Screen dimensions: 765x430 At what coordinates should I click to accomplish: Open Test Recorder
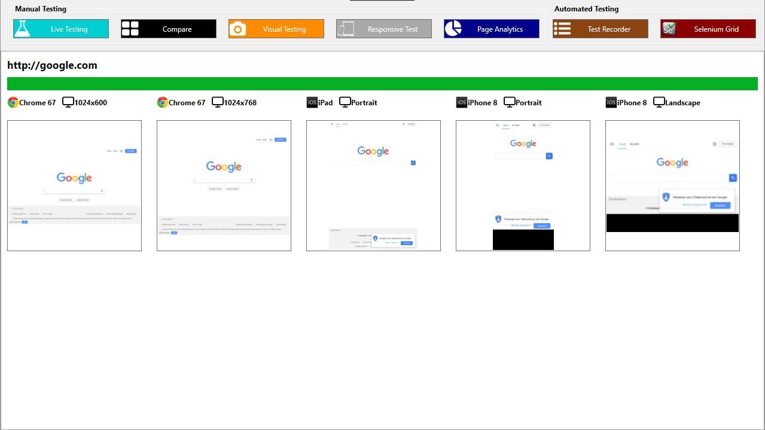coord(601,29)
